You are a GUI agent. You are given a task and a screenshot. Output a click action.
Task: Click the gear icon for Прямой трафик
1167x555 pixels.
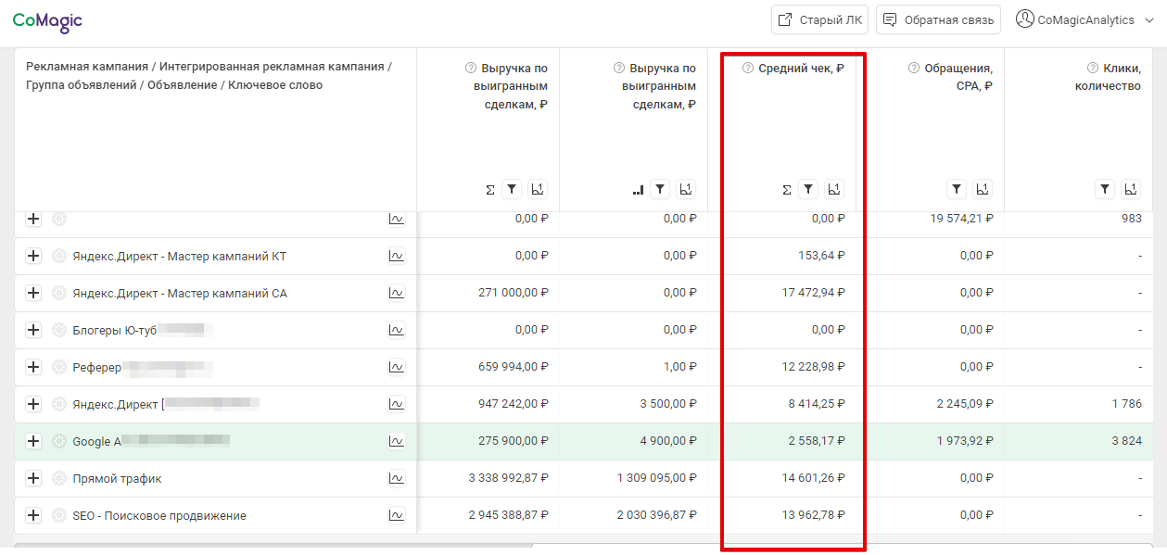pyautogui.click(x=59, y=478)
